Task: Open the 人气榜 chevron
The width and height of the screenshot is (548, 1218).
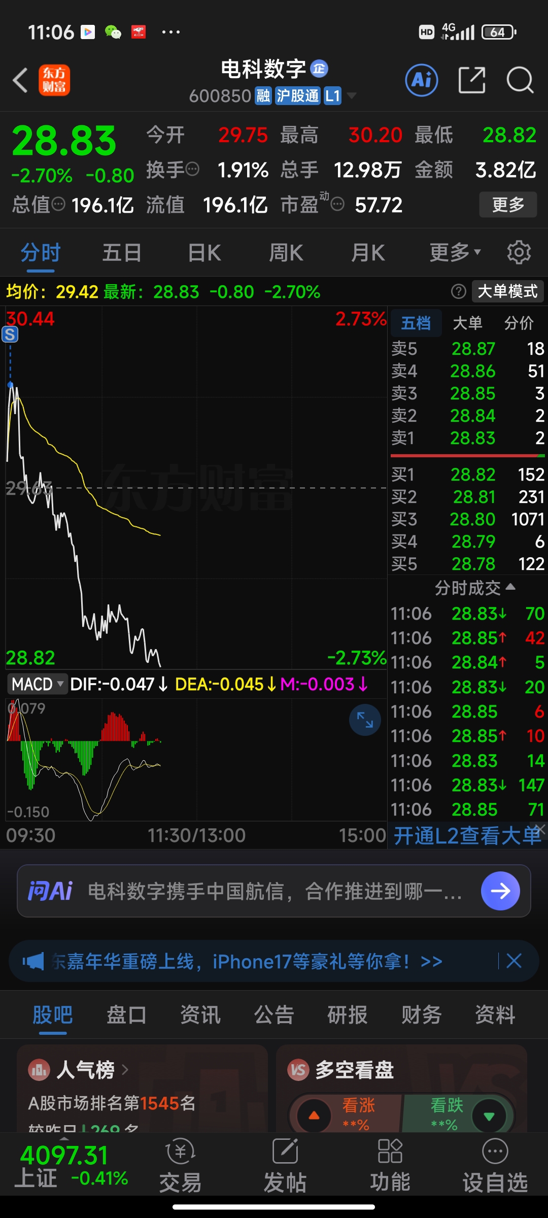Action: click(x=125, y=1070)
